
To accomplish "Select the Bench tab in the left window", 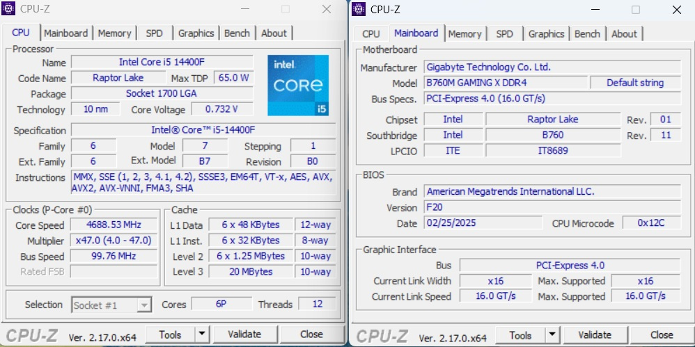I will [x=237, y=33].
